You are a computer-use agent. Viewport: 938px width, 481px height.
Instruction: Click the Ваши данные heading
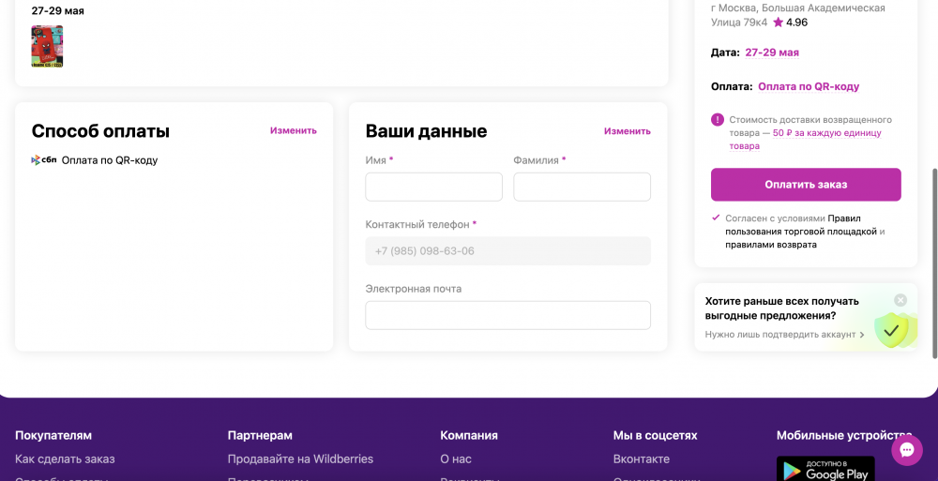(426, 131)
